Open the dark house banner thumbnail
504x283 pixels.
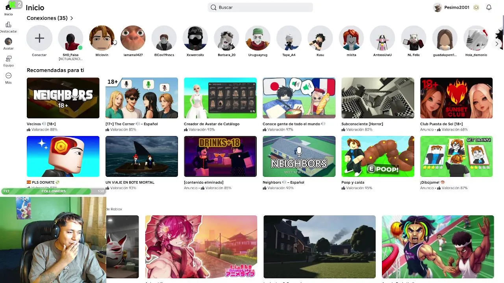click(x=319, y=247)
